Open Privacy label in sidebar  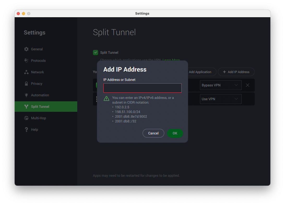pyautogui.click(x=37, y=84)
